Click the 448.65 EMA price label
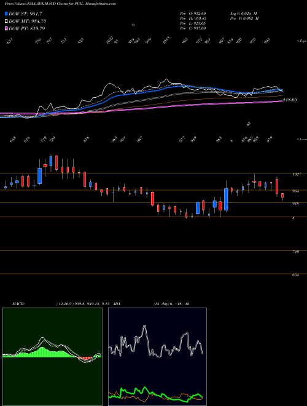307x406 pixels. tap(290, 100)
